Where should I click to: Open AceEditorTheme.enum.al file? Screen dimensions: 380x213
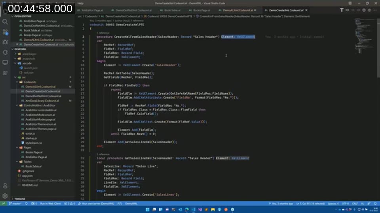pos(40,124)
